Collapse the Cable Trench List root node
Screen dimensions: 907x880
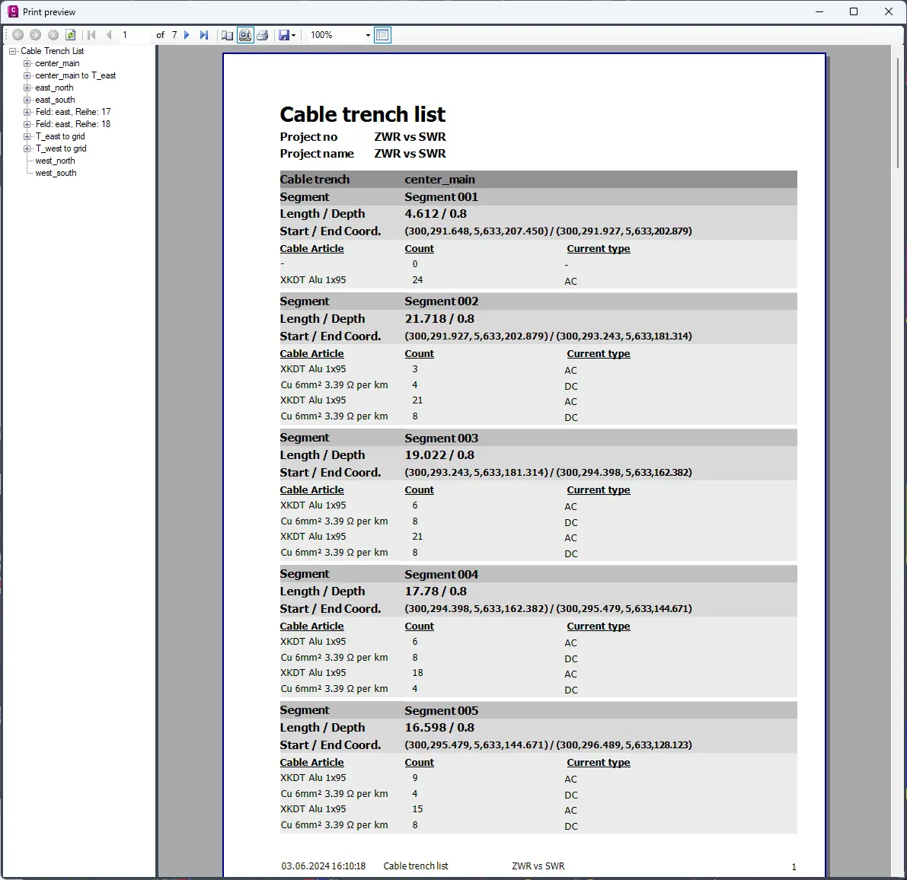pos(13,51)
